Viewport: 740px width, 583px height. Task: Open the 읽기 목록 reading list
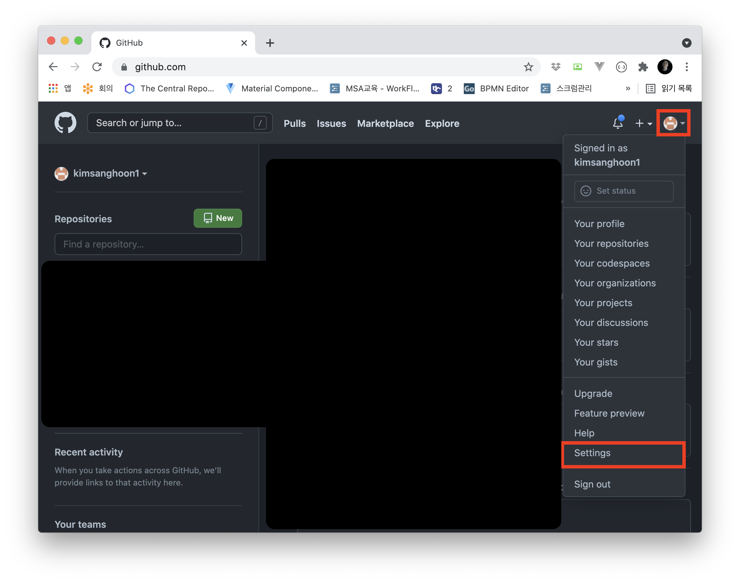[x=669, y=89]
